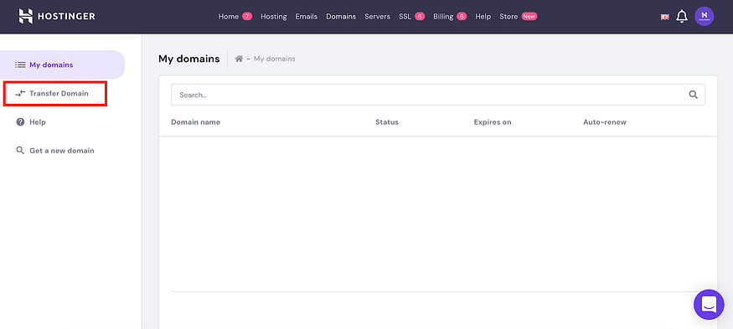Click the SSL badge showing 6
The width and height of the screenshot is (733, 329).
pos(420,17)
